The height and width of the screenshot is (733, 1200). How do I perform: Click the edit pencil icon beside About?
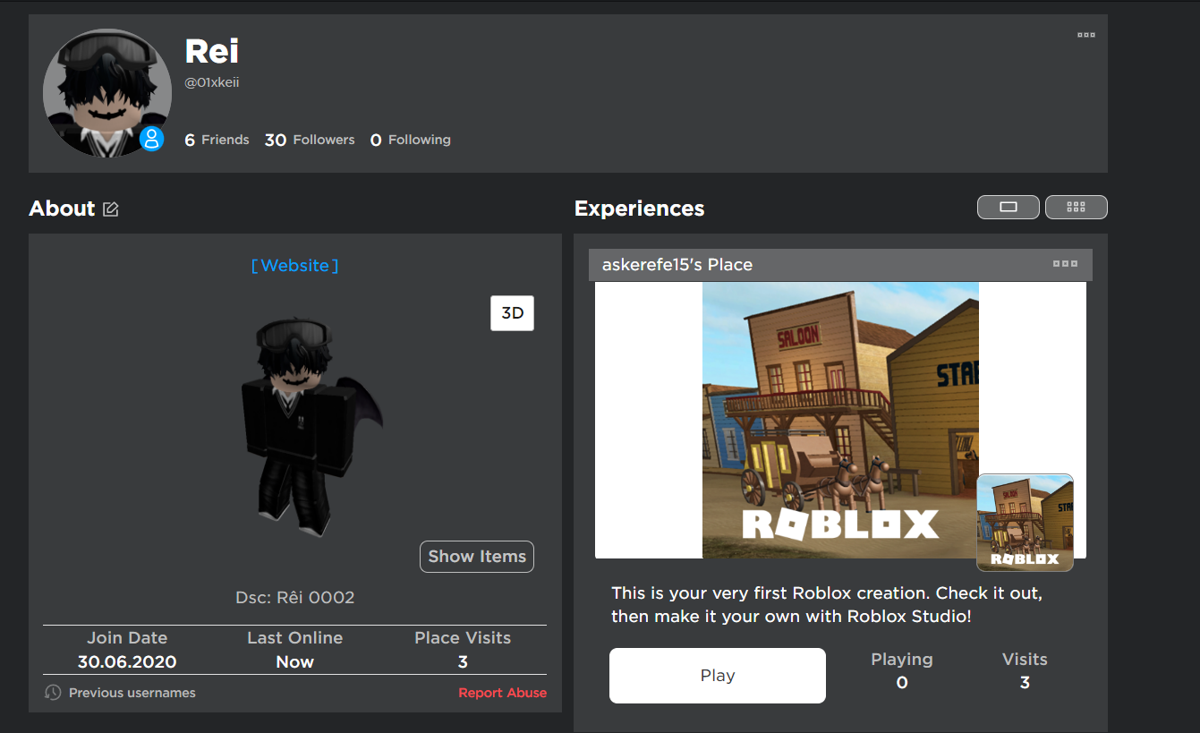coord(110,209)
